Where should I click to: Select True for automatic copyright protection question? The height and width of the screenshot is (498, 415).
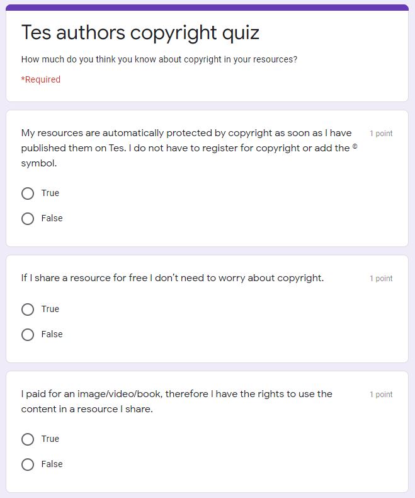28,193
